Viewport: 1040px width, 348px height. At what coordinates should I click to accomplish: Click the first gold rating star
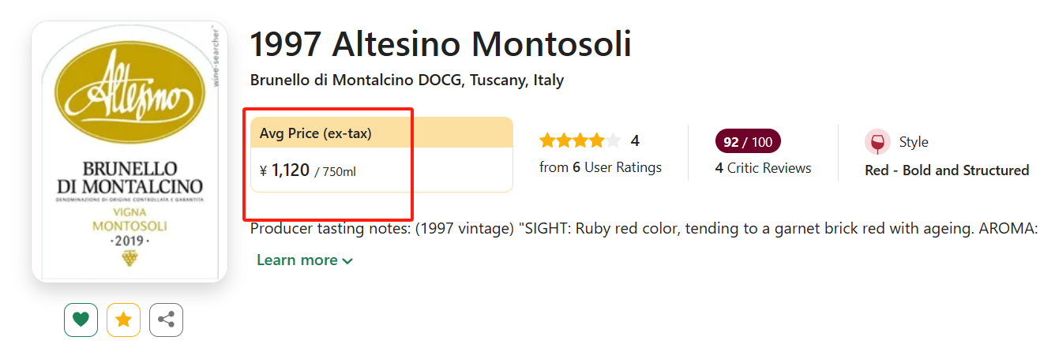(x=546, y=141)
